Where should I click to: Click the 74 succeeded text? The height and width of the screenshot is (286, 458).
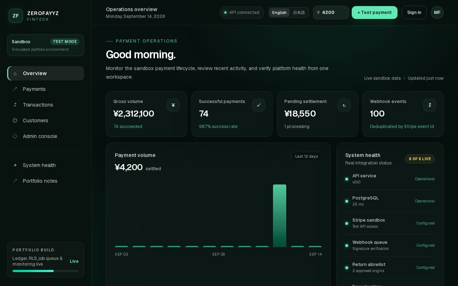(128, 127)
